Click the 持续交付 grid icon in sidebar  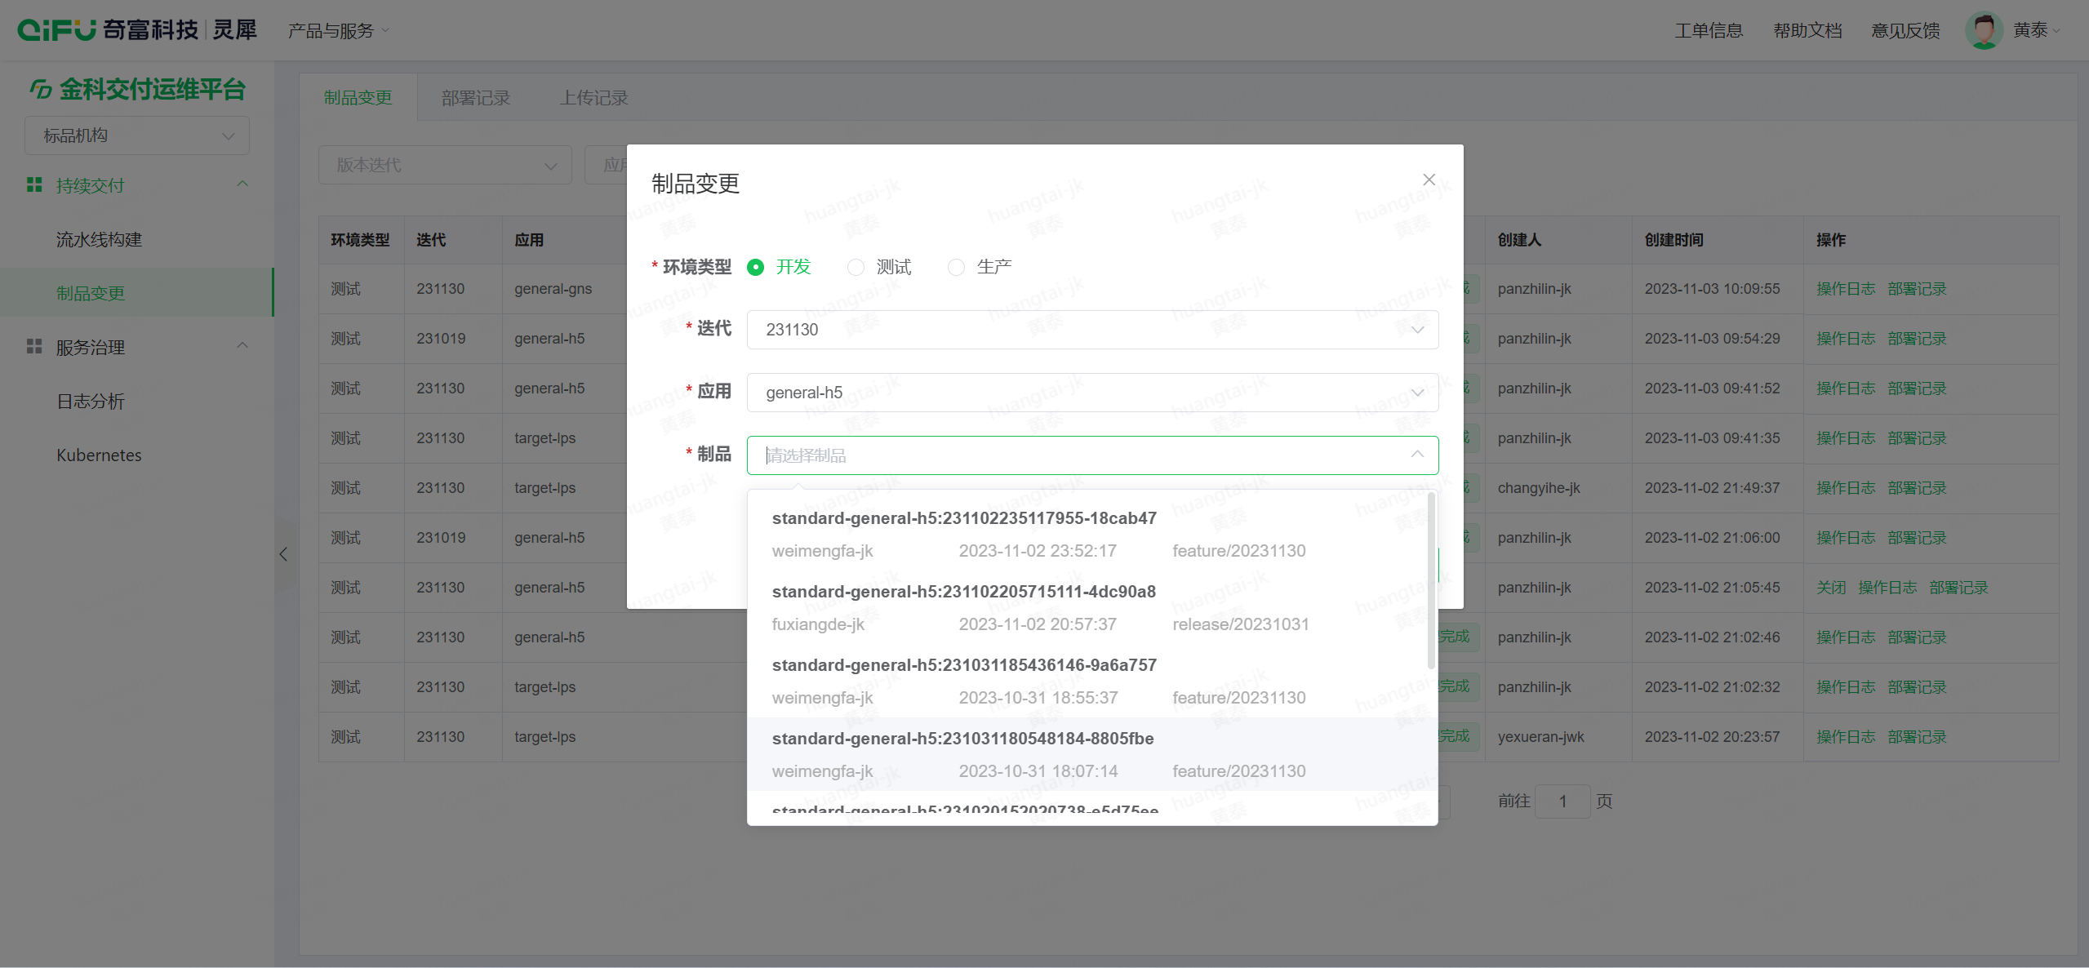[x=34, y=185]
